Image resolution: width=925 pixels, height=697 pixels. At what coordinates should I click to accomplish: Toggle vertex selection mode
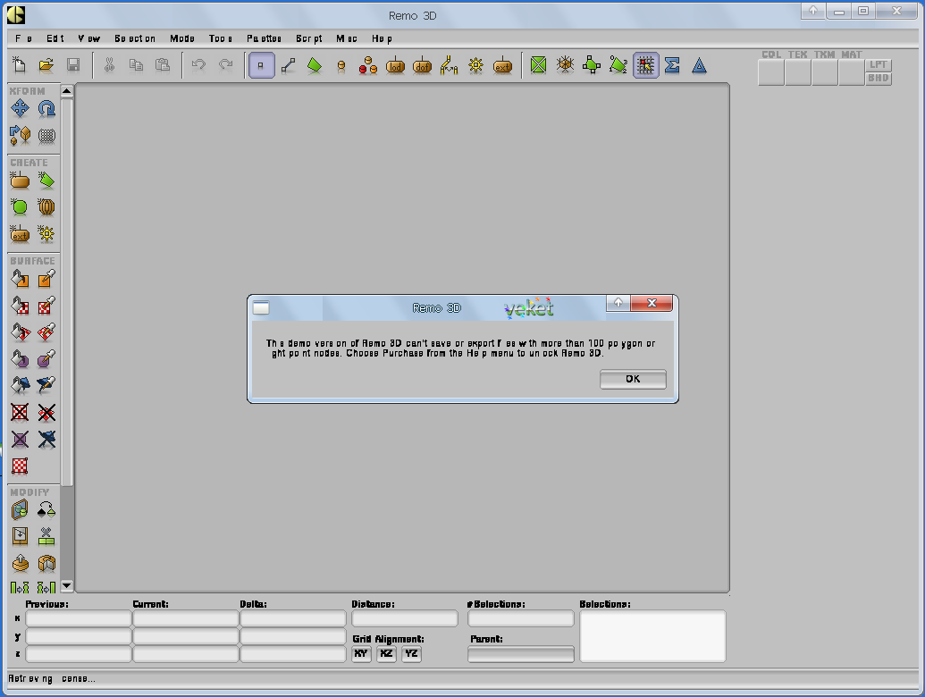tap(261, 65)
